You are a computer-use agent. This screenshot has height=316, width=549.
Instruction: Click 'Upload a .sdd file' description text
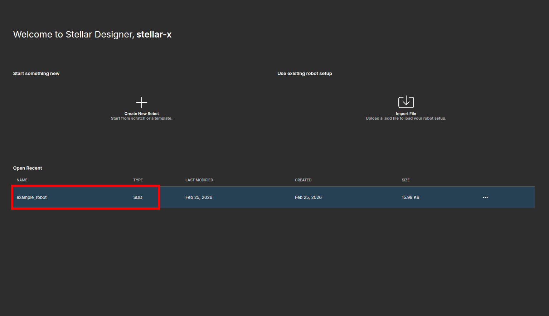(406, 119)
